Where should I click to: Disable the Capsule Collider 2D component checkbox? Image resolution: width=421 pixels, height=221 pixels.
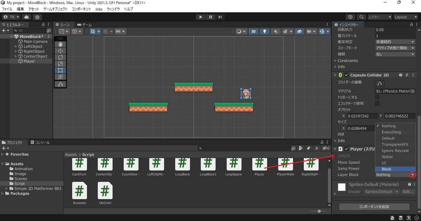pyautogui.click(x=346, y=75)
